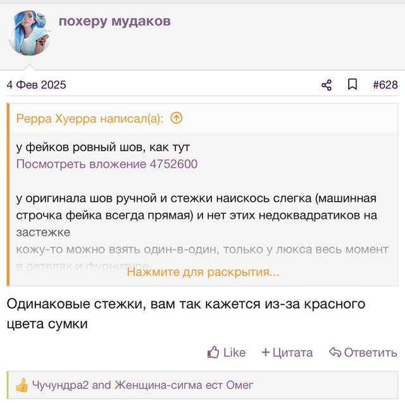Open attachment link Посмотреть вложение 4752600
The width and height of the screenshot is (405, 403).
107,164
